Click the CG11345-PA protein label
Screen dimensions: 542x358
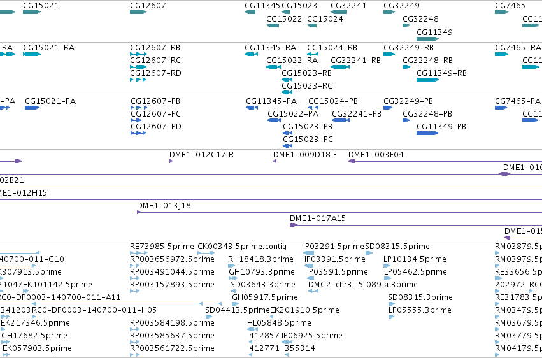pos(271,101)
